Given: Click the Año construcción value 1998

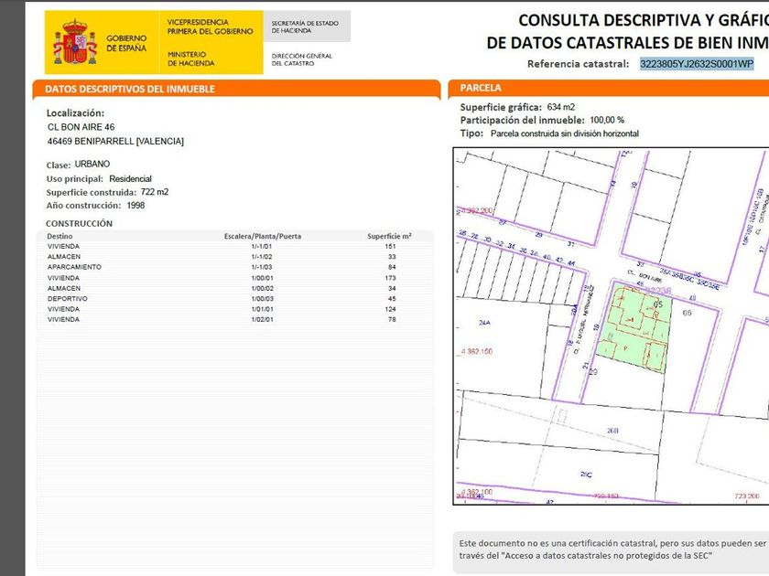Looking at the screenshot, I should click(135, 205).
